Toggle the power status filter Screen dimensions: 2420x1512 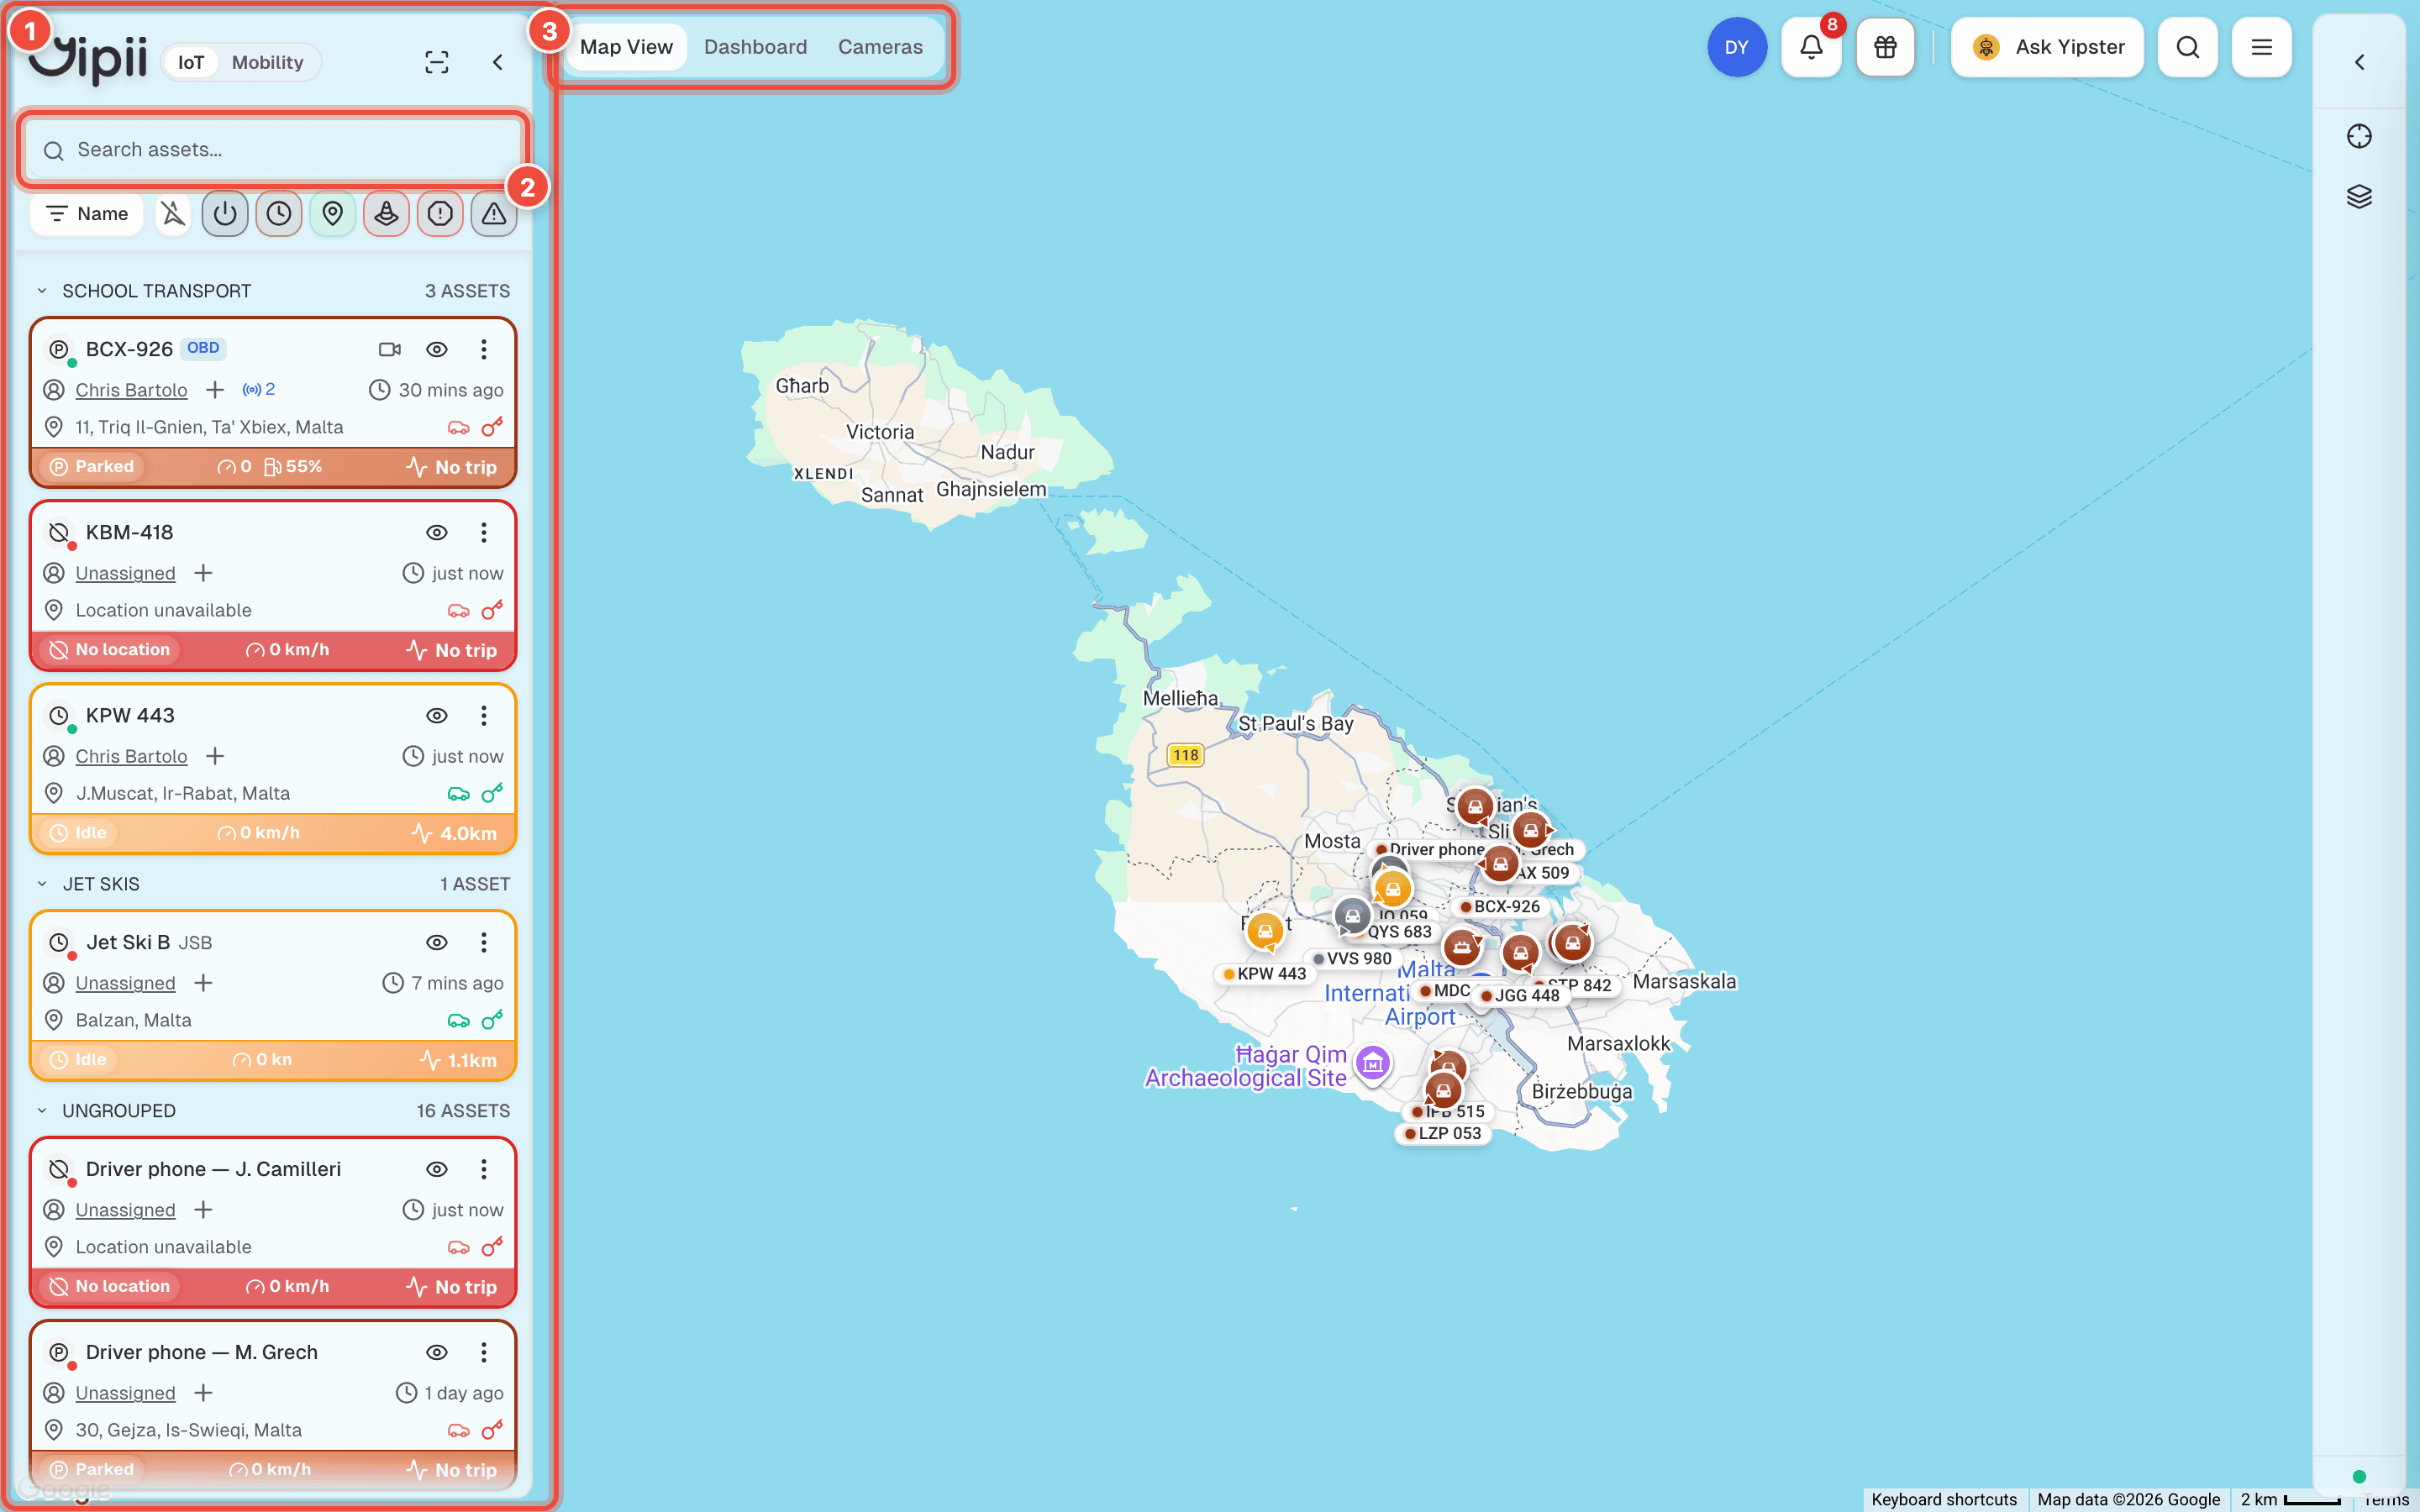[x=225, y=213]
